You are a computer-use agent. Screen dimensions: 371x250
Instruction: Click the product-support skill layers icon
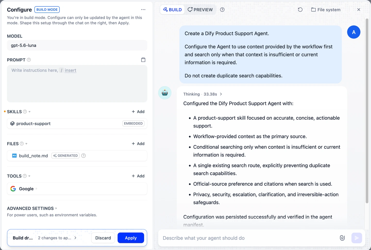(12, 123)
